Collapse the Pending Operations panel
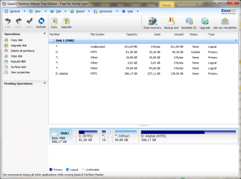241x179 pixels. tap(45, 83)
